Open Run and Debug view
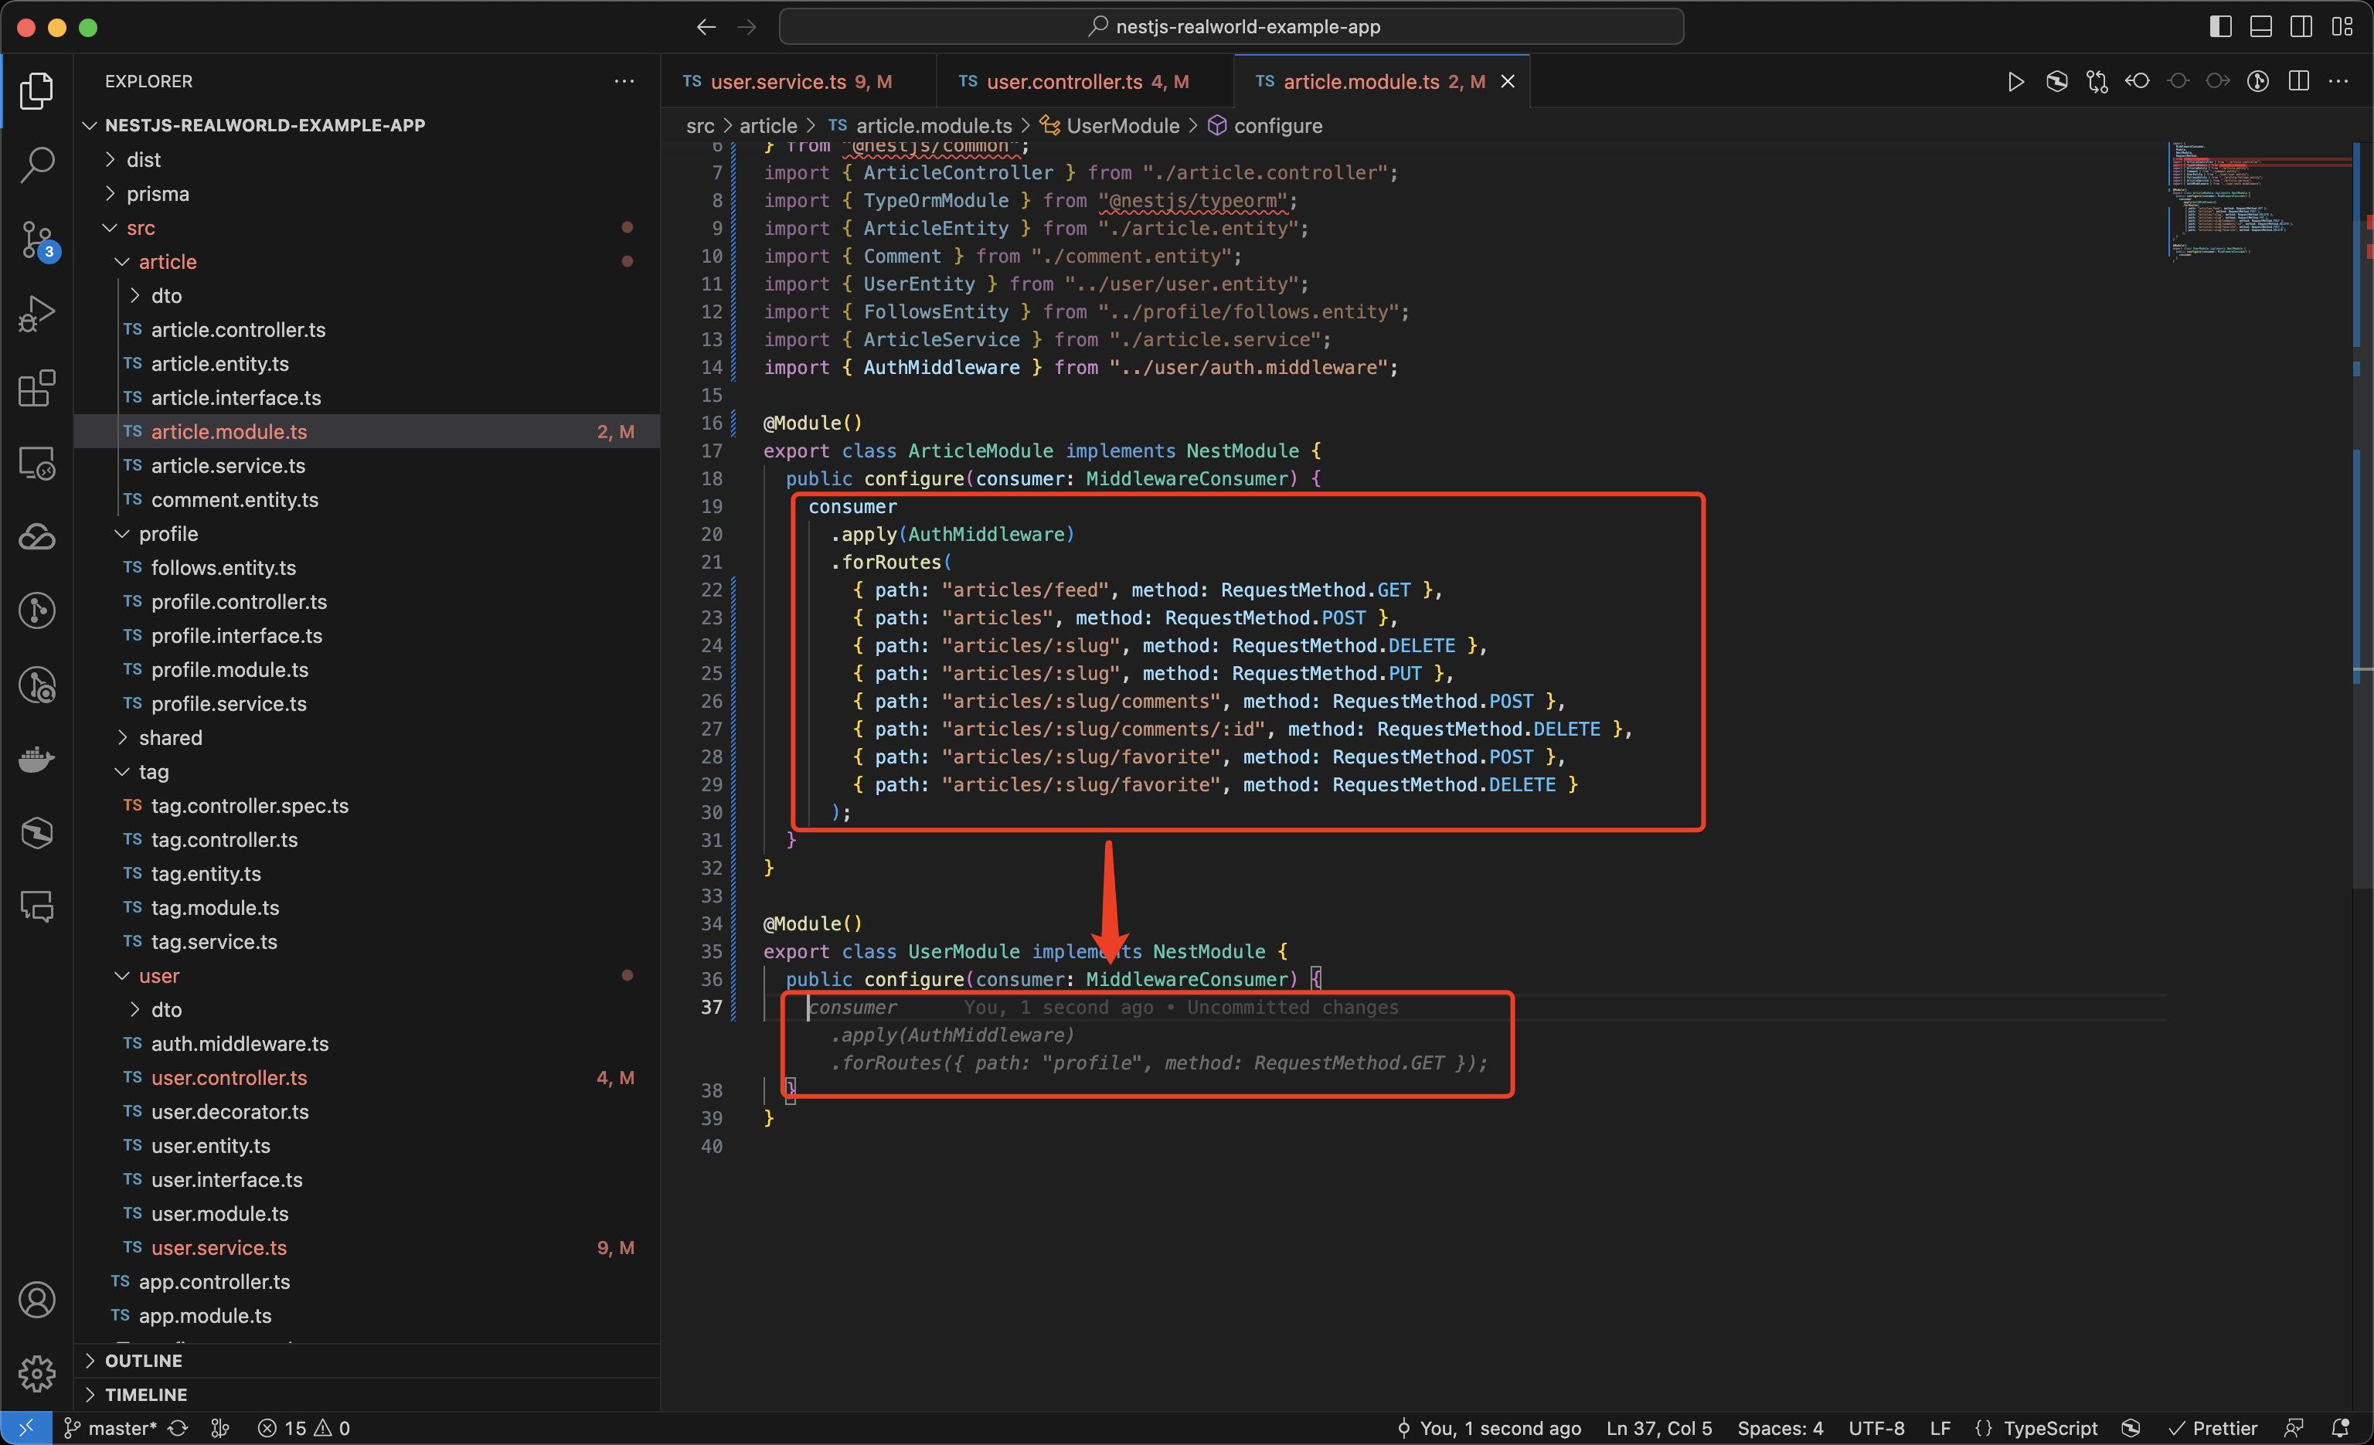Viewport: 2374px width, 1445px height. pyautogui.click(x=36, y=314)
